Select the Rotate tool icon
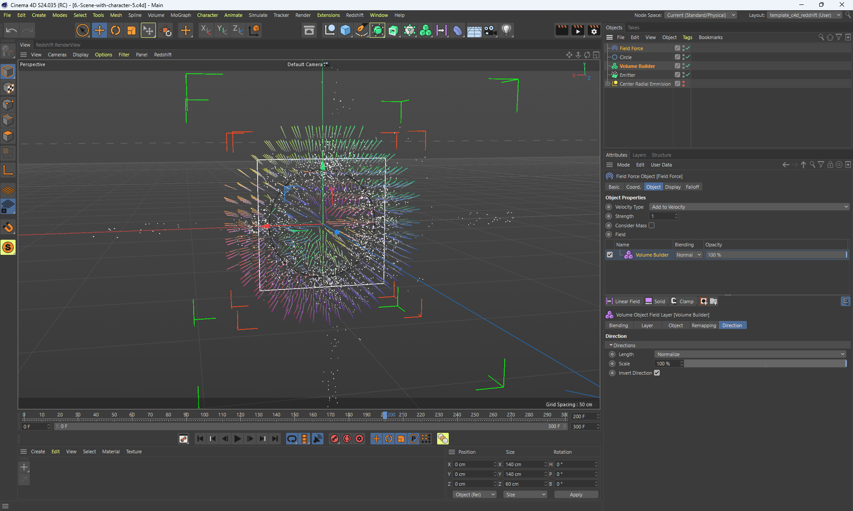This screenshot has height=511, width=853. [x=116, y=30]
